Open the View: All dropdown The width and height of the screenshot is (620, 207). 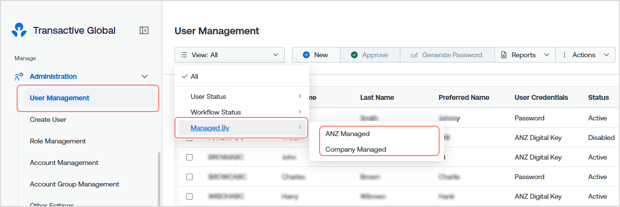tap(229, 55)
